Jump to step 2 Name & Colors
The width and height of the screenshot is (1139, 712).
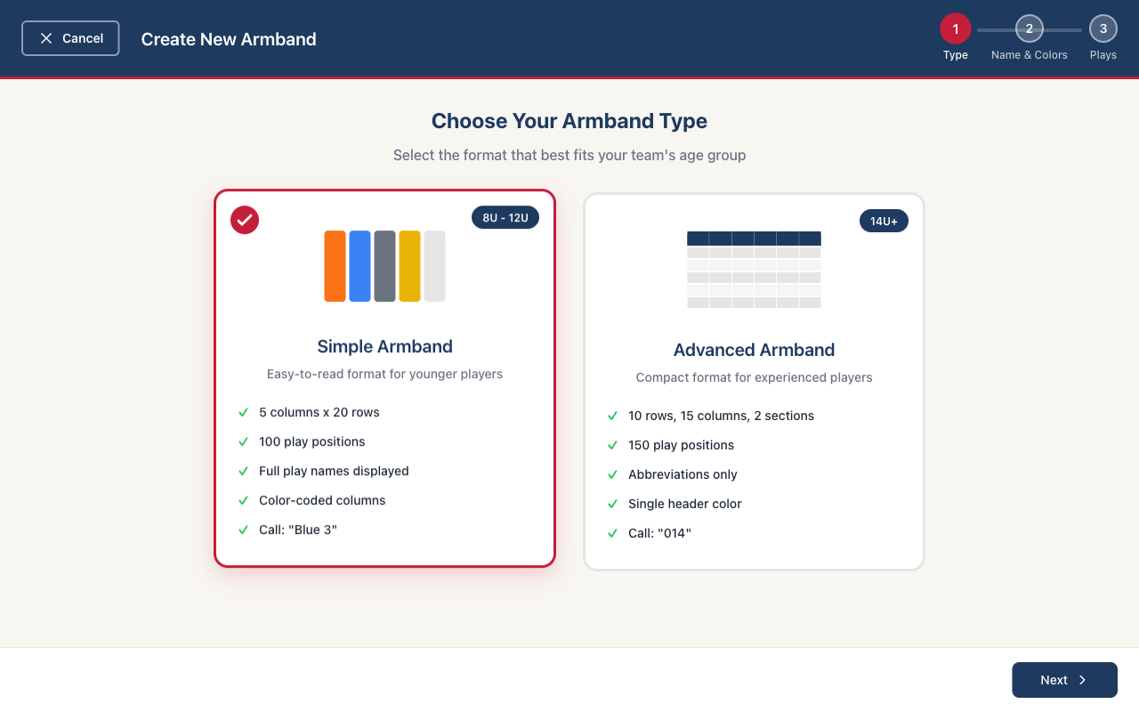click(x=1029, y=29)
